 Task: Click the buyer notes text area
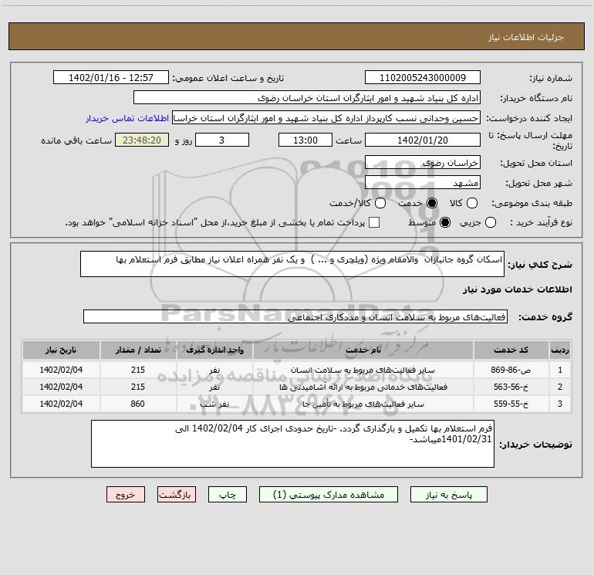292,444
